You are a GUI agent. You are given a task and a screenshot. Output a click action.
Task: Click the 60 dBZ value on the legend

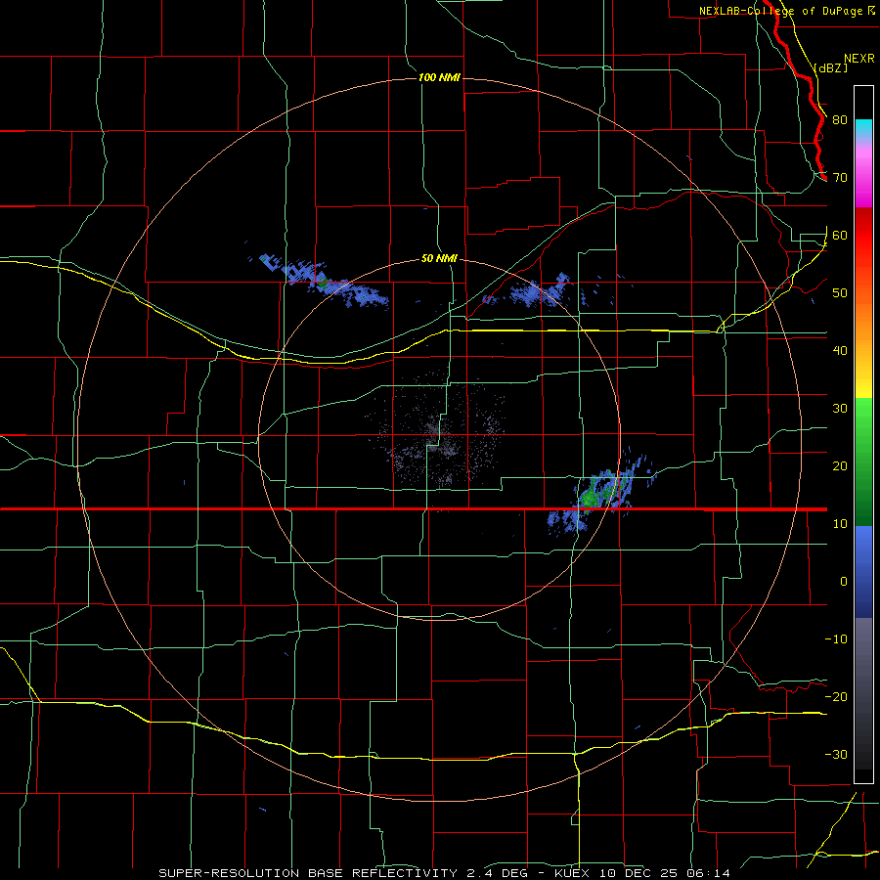point(840,235)
